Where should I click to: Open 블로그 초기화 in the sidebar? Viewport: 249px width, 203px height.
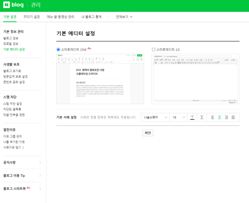point(12,71)
